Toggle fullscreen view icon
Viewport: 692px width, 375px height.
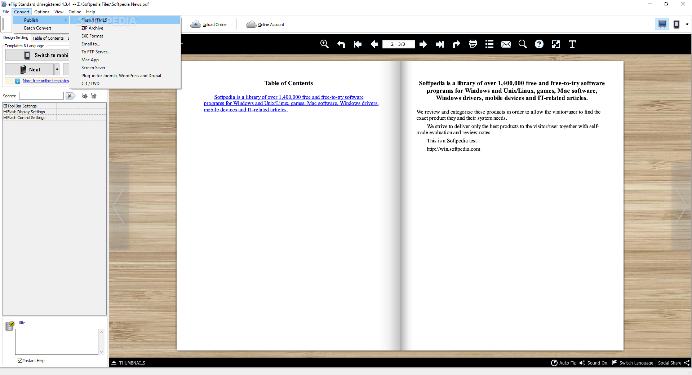coord(556,44)
